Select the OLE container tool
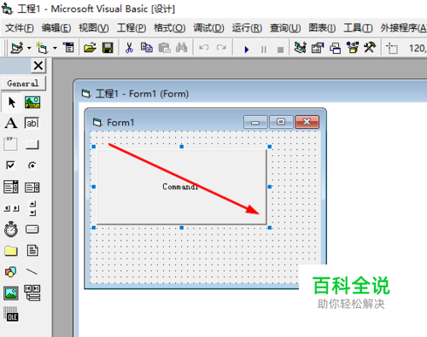Screen dimensions: 427x337 click(11, 314)
